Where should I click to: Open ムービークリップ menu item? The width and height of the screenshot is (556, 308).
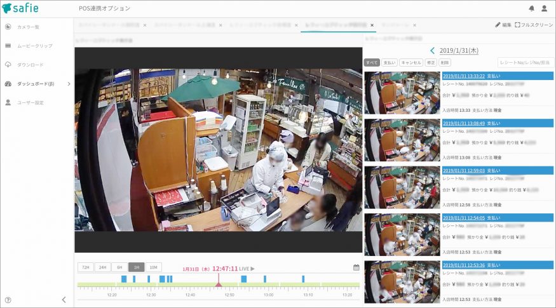pyautogui.click(x=34, y=46)
